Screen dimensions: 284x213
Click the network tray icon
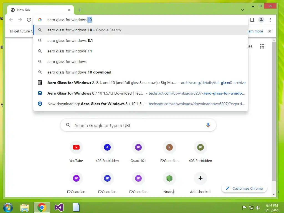(x=251, y=207)
